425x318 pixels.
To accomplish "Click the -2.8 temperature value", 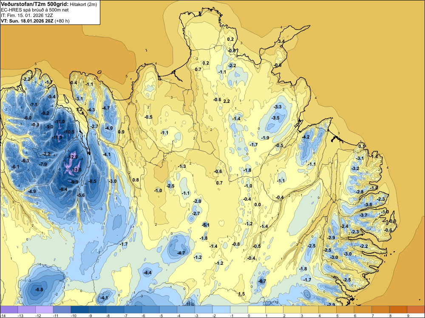I will [360, 192].
